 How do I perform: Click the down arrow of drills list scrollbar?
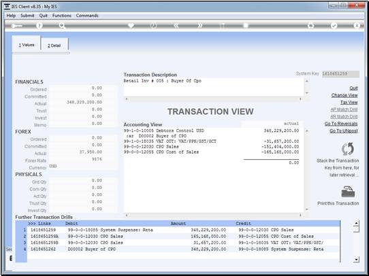pyautogui.click(x=357, y=260)
